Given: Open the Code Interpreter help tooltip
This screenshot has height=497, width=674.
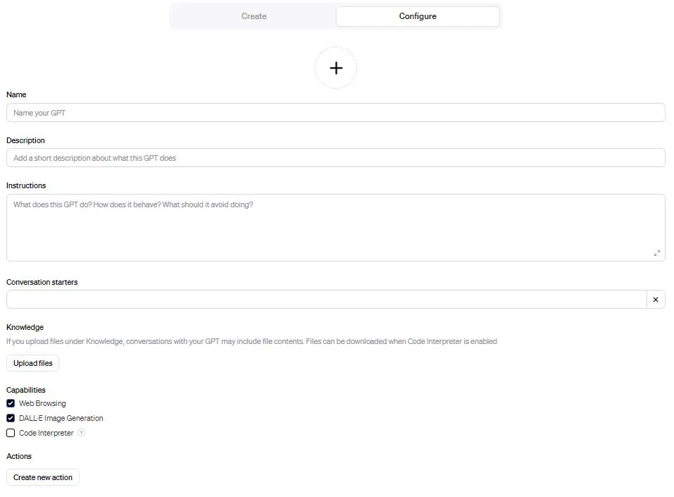Looking at the screenshot, I should pyautogui.click(x=80, y=433).
